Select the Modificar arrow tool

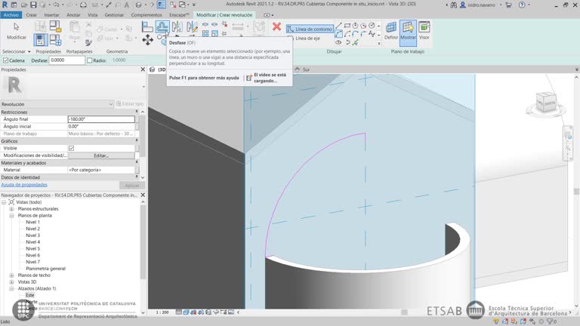(x=16, y=29)
